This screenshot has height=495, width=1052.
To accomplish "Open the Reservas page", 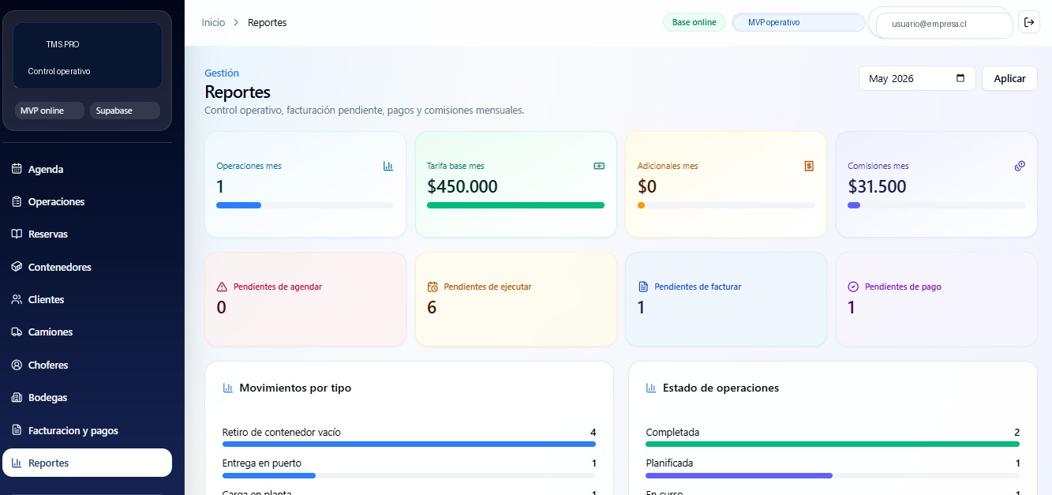I will (87, 234).
